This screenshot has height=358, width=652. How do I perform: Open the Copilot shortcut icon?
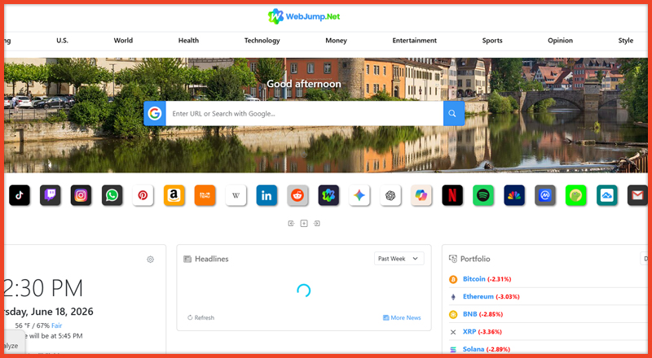tap(421, 195)
